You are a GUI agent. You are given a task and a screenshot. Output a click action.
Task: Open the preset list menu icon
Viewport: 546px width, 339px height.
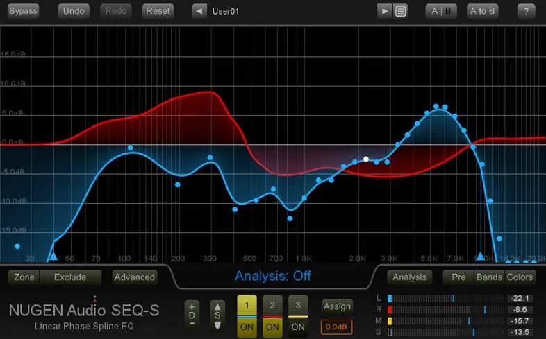[x=400, y=11]
